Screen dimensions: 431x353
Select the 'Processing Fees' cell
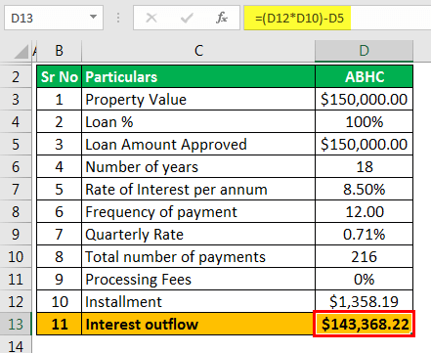click(198, 279)
